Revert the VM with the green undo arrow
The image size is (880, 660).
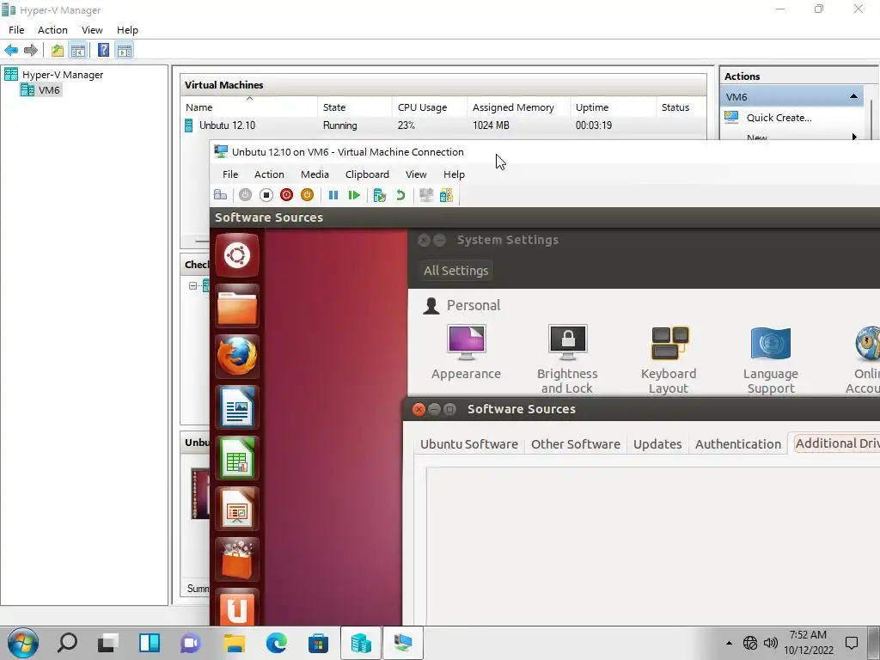click(400, 195)
